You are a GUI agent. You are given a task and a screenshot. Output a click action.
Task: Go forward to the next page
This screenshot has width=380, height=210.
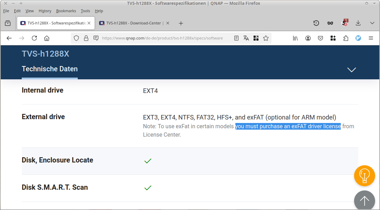click(22, 38)
